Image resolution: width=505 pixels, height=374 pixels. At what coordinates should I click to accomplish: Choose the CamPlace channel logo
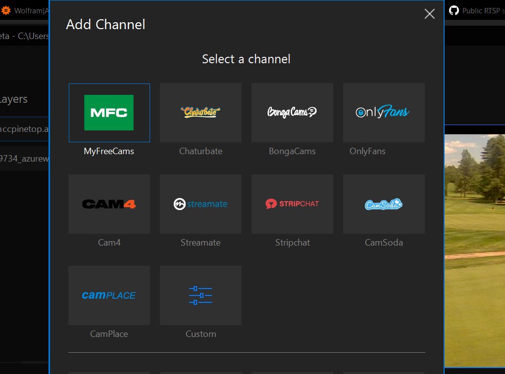[x=109, y=295]
